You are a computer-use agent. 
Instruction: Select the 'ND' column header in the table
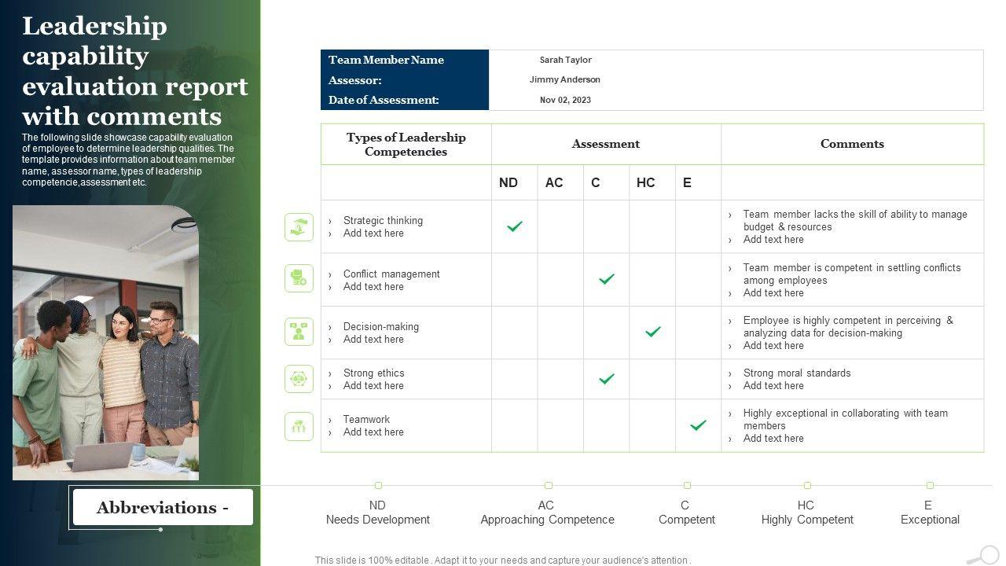pos(509,182)
